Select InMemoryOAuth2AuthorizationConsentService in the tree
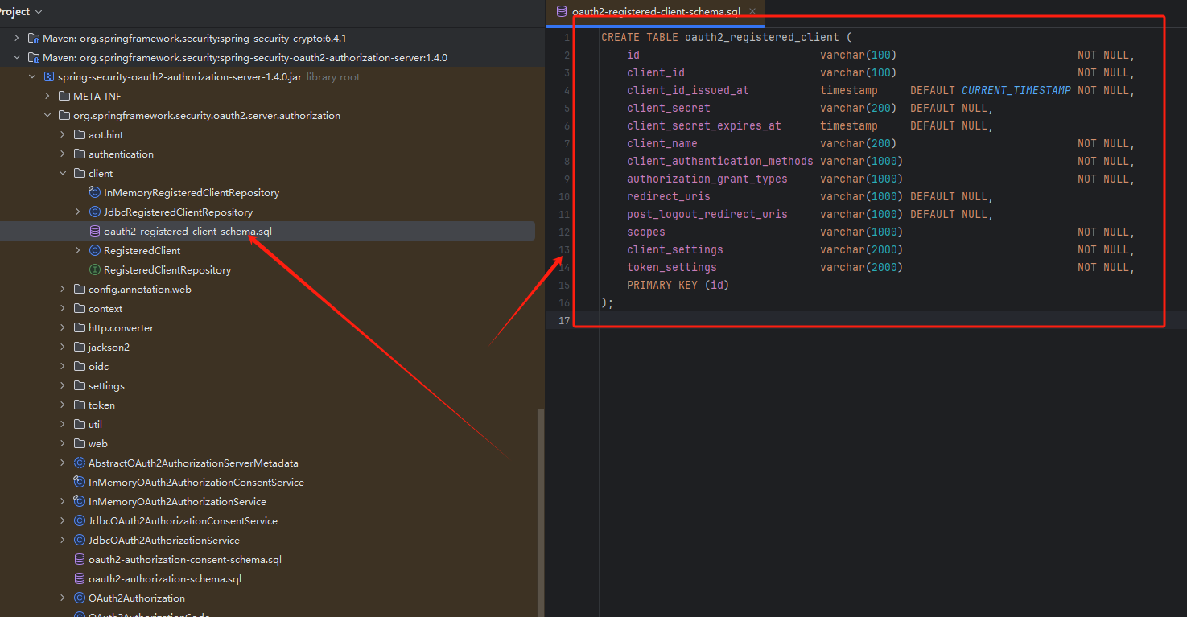The image size is (1187, 617). coord(196,482)
